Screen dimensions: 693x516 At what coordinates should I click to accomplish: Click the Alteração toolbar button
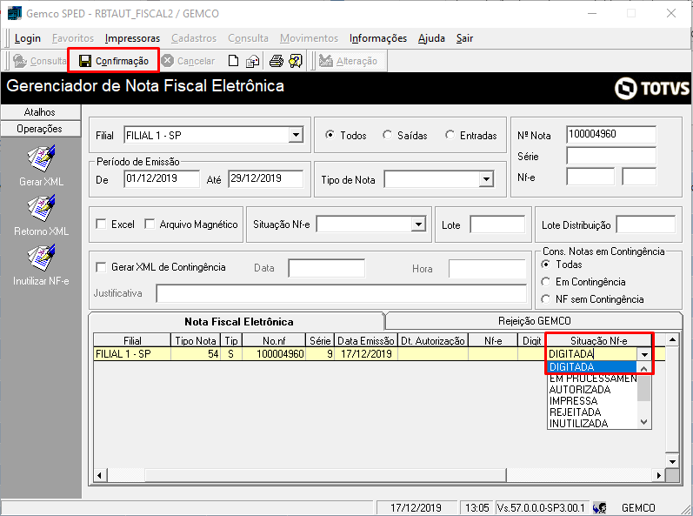(x=349, y=61)
